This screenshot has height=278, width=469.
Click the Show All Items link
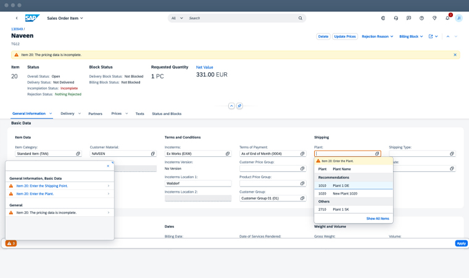tap(378, 218)
